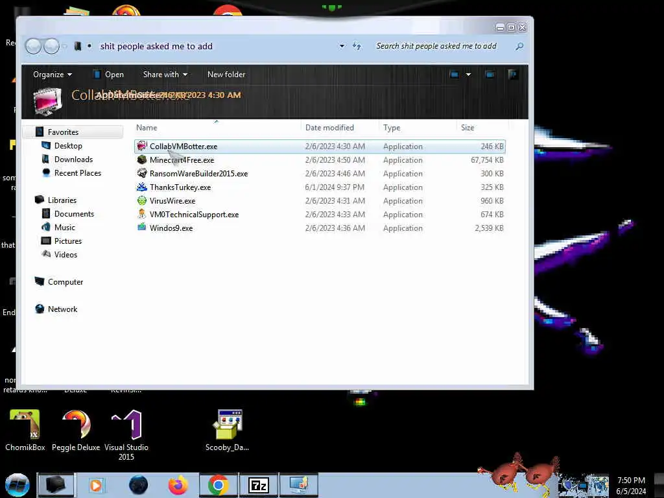Expand the Share with dropdown

click(165, 75)
